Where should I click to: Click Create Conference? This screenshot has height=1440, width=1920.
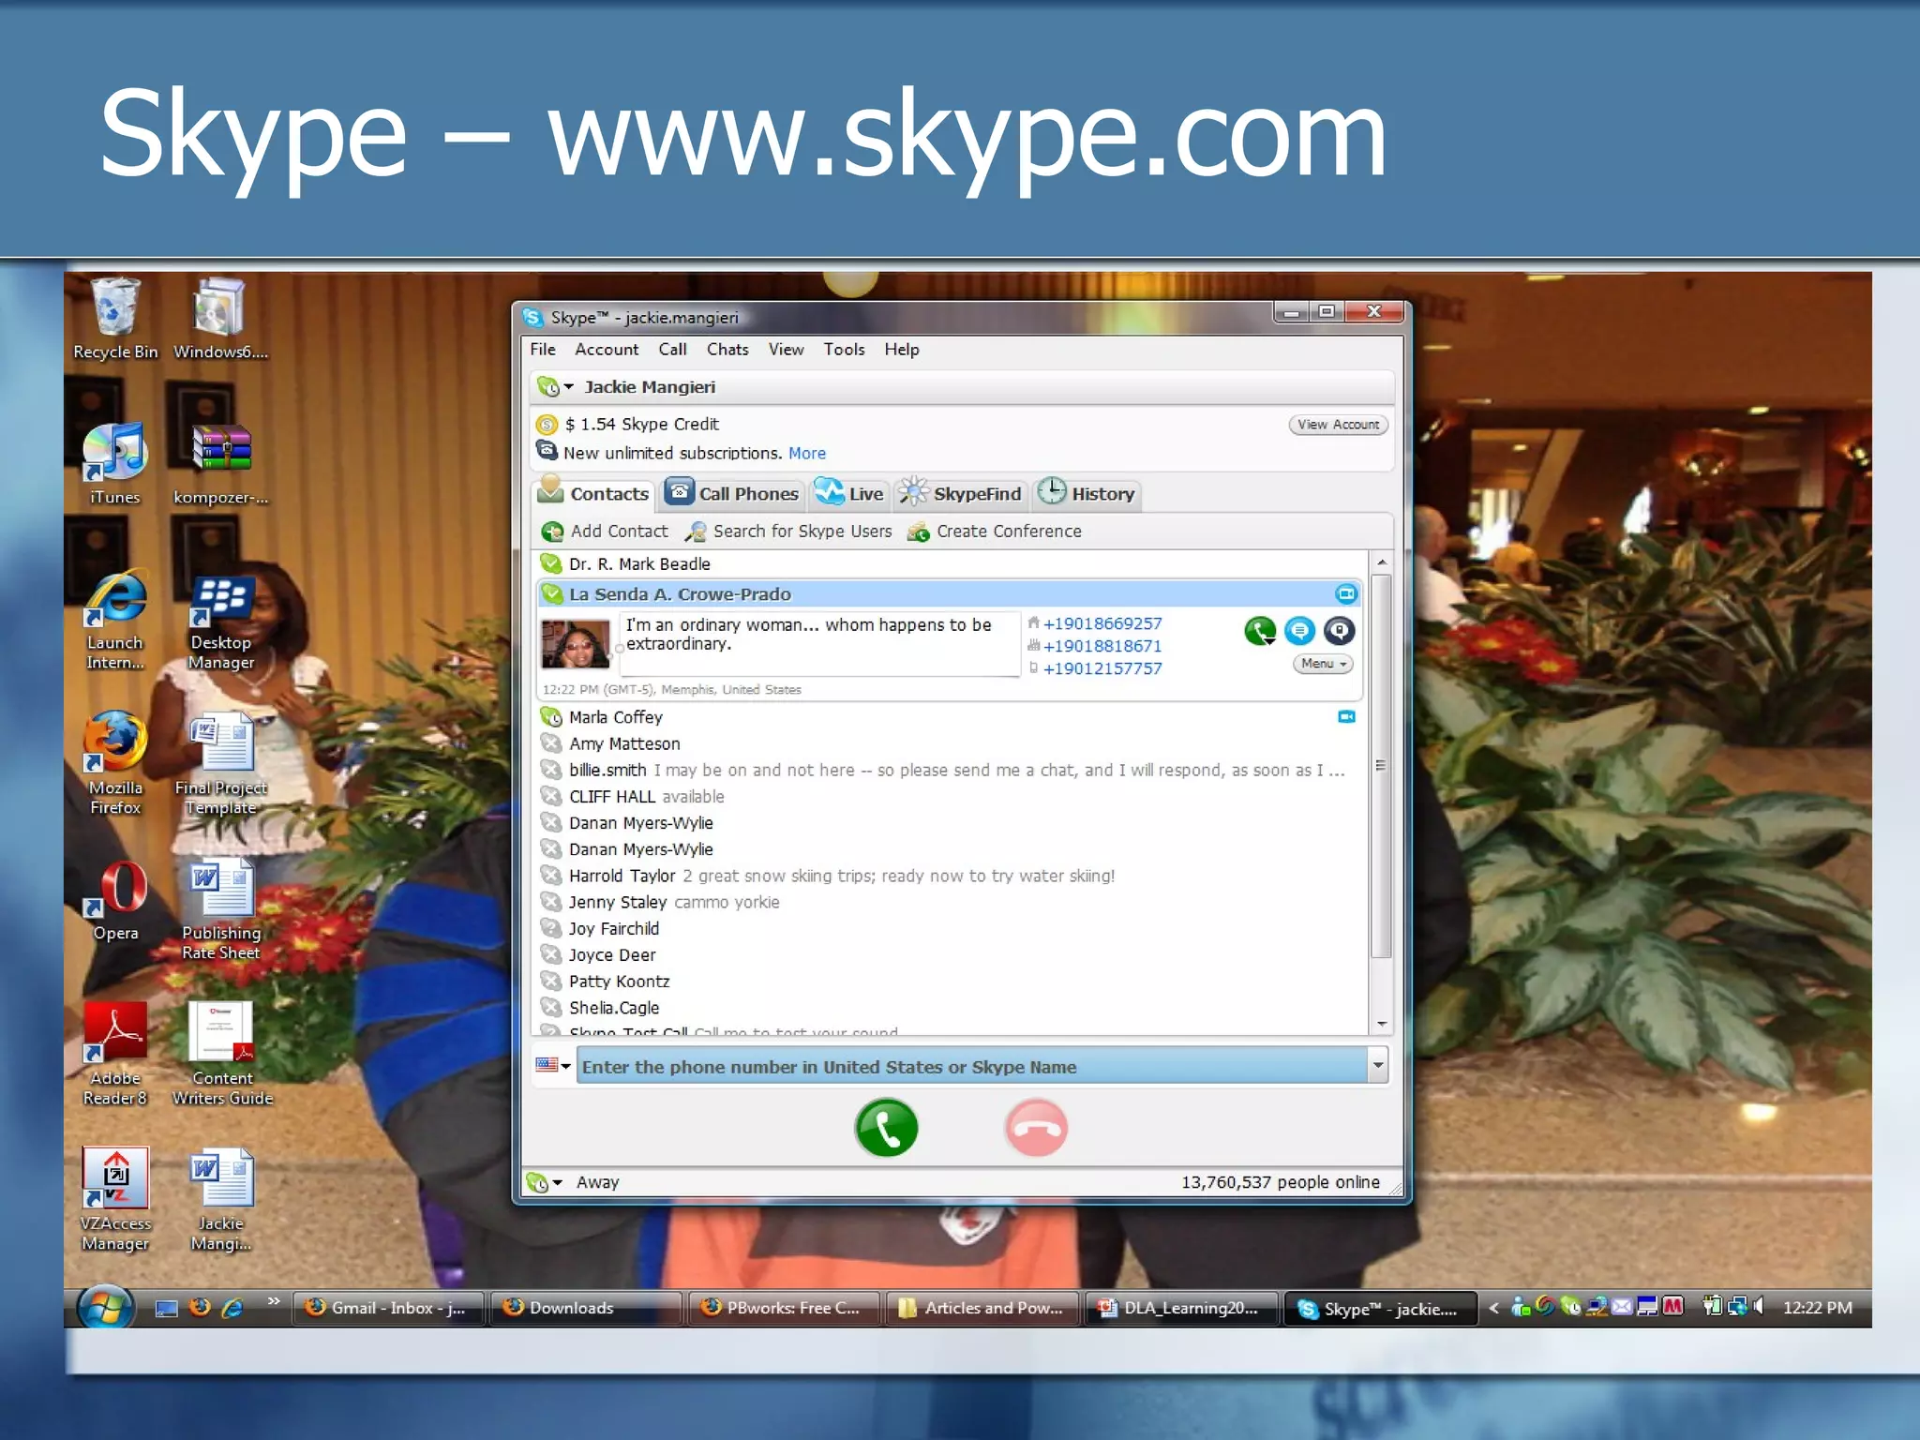point(994,532)
